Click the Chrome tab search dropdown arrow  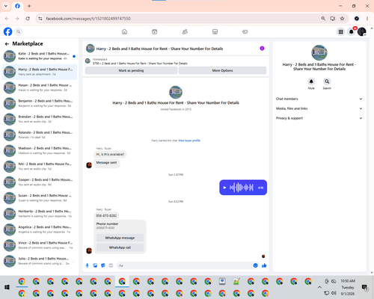coord(6,6)
